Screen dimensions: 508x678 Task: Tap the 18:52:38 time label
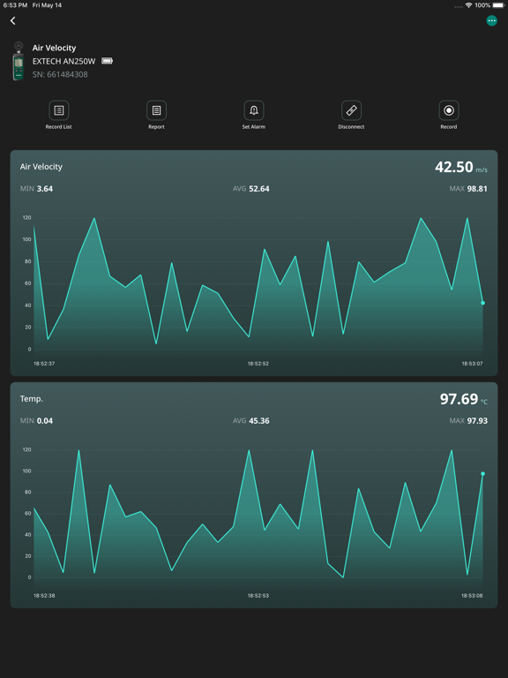(x=44, y=596)
